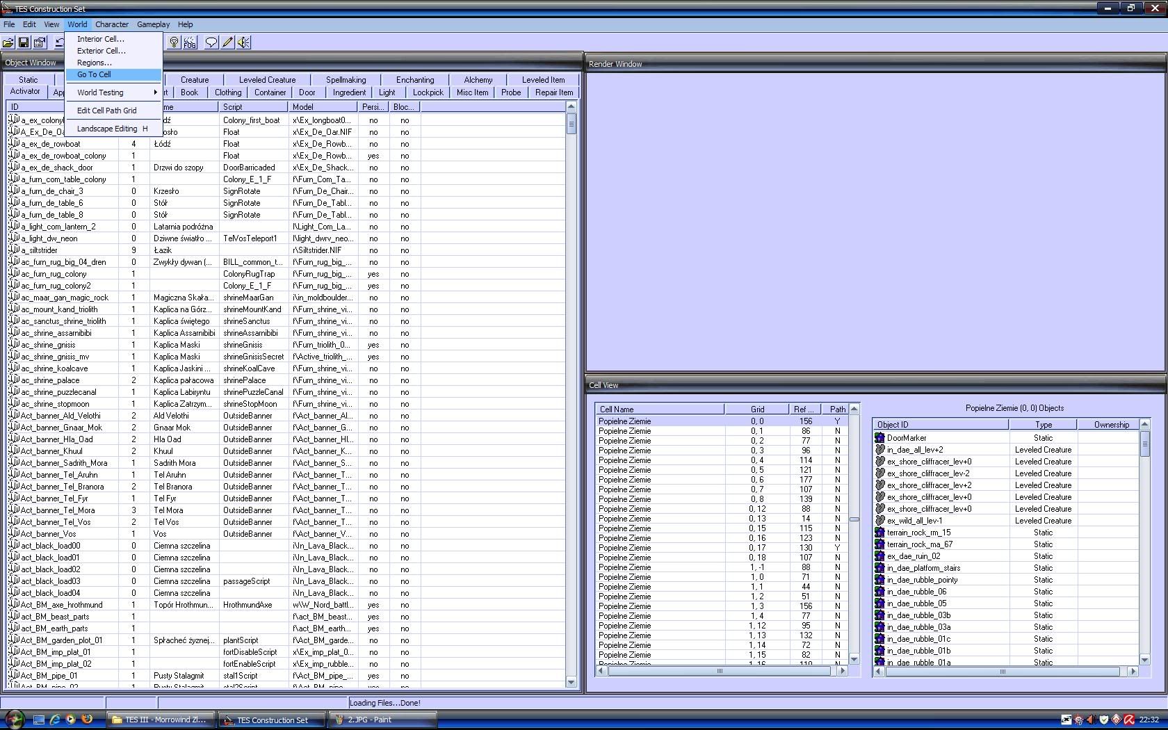1168x730 pixels.
Task: Click the Internet Explorer quick launch icon
Action: (55, 720)
